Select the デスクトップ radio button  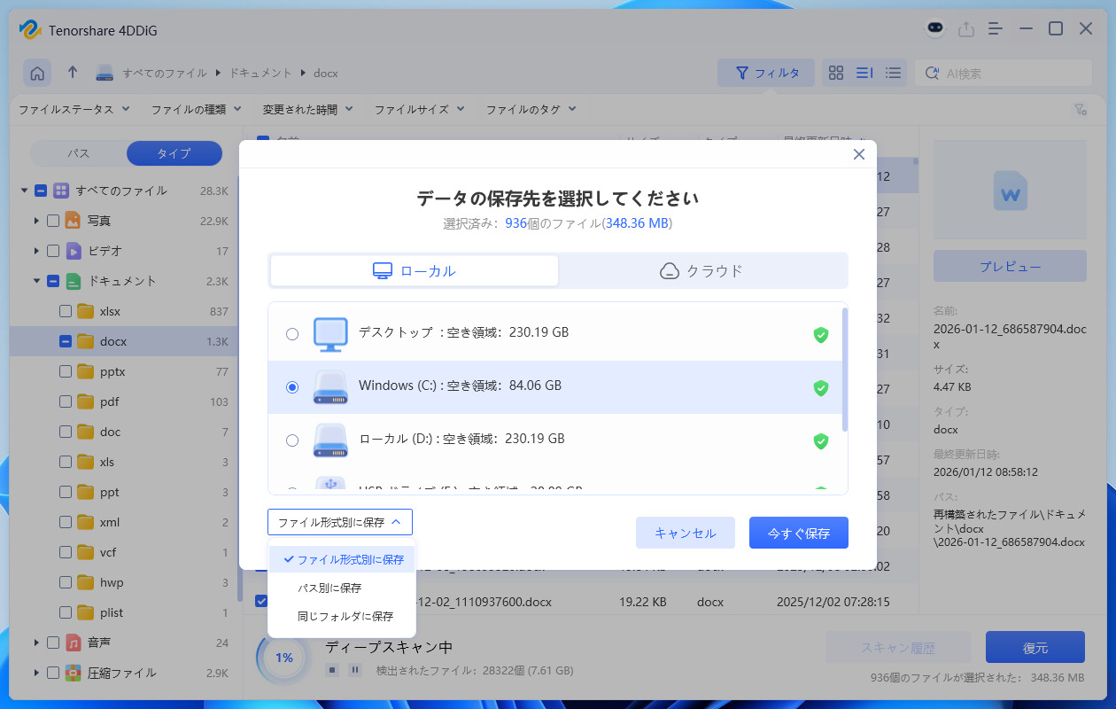point(292,334)
